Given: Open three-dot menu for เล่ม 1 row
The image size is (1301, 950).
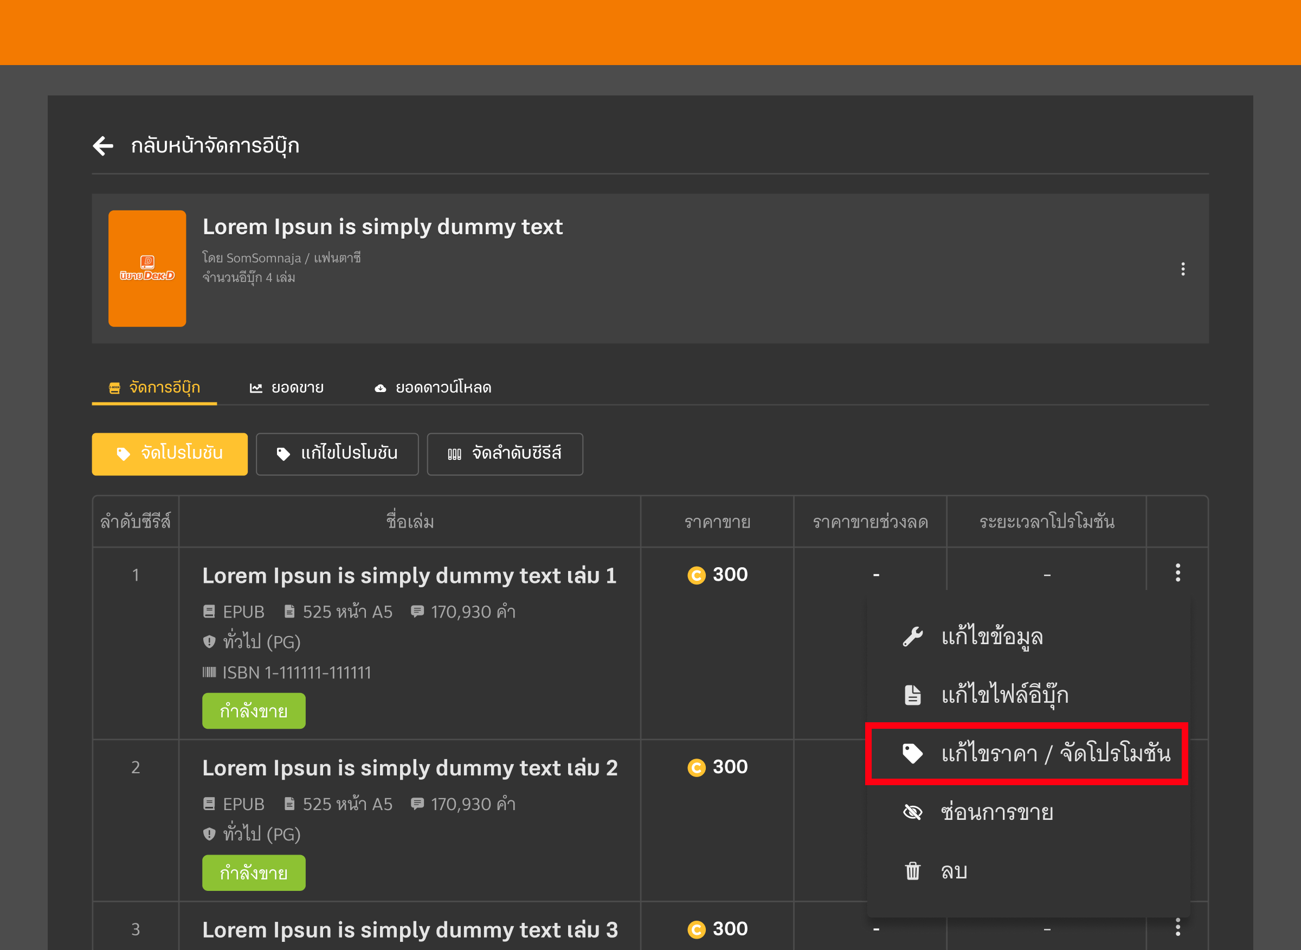Looking at the screenshot, I should [1177, 572].
